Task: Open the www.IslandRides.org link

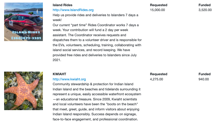Action: click(x=73, y=10)
